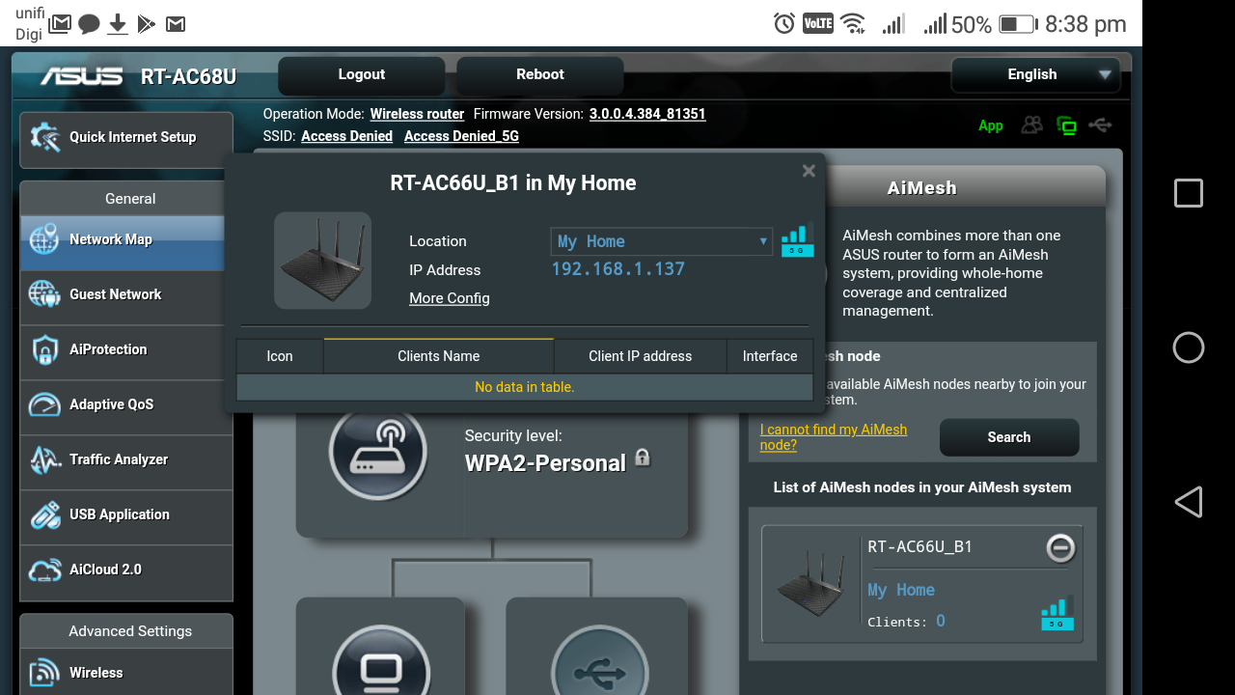
Task: Tap the Android home circle button
Action: click(1189, 347)
